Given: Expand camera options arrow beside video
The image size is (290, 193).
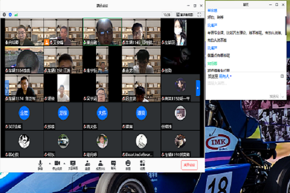Looking at the screenshot, I should pos(64,163).
